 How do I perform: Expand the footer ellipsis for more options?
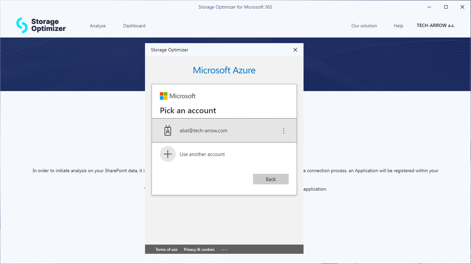[224, 250]
